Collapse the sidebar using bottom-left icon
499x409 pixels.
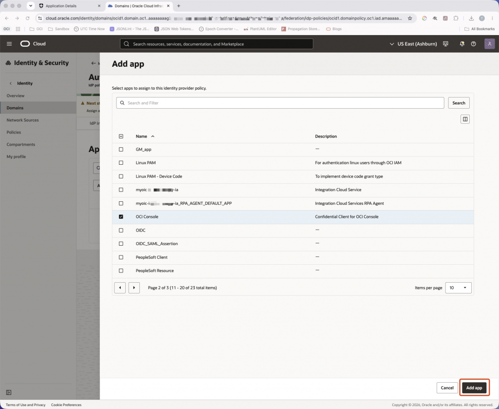[x=9, y=392]
